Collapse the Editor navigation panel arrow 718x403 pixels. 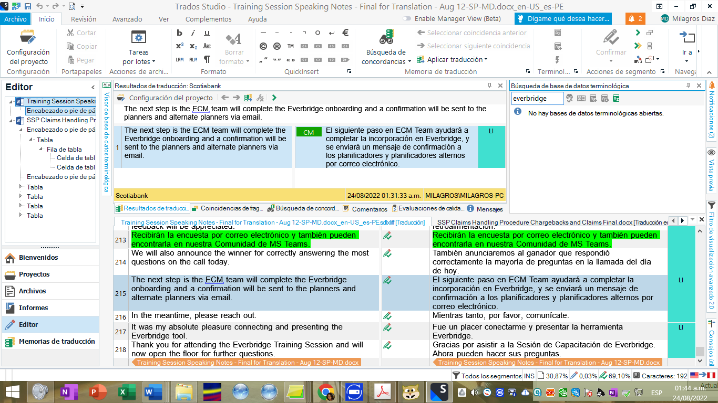tap(93, 87)
